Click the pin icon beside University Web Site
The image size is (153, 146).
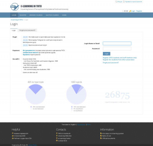[x=57, y=136]
